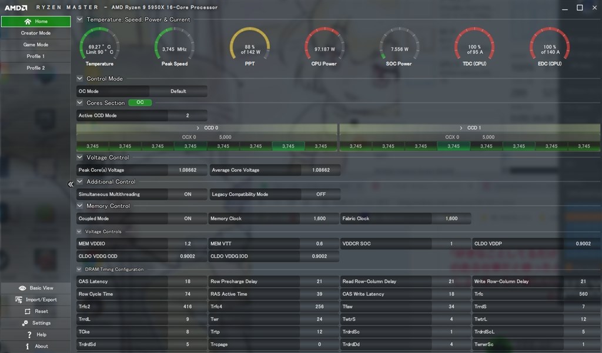Click the OC Mode Default value
Screen dimensions: 602x353
click(178, 91)
